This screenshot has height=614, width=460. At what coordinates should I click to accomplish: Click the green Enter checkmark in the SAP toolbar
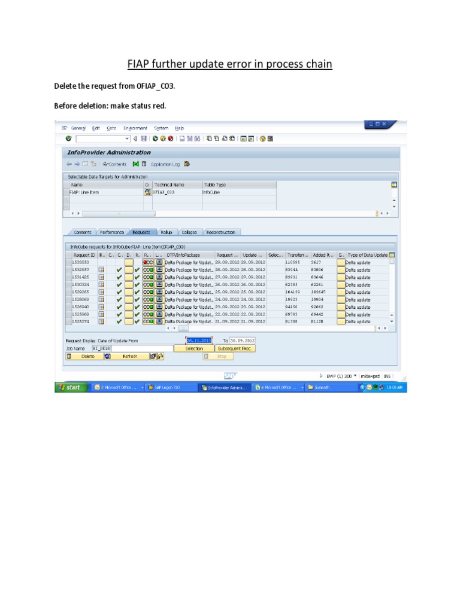[68, 139]
